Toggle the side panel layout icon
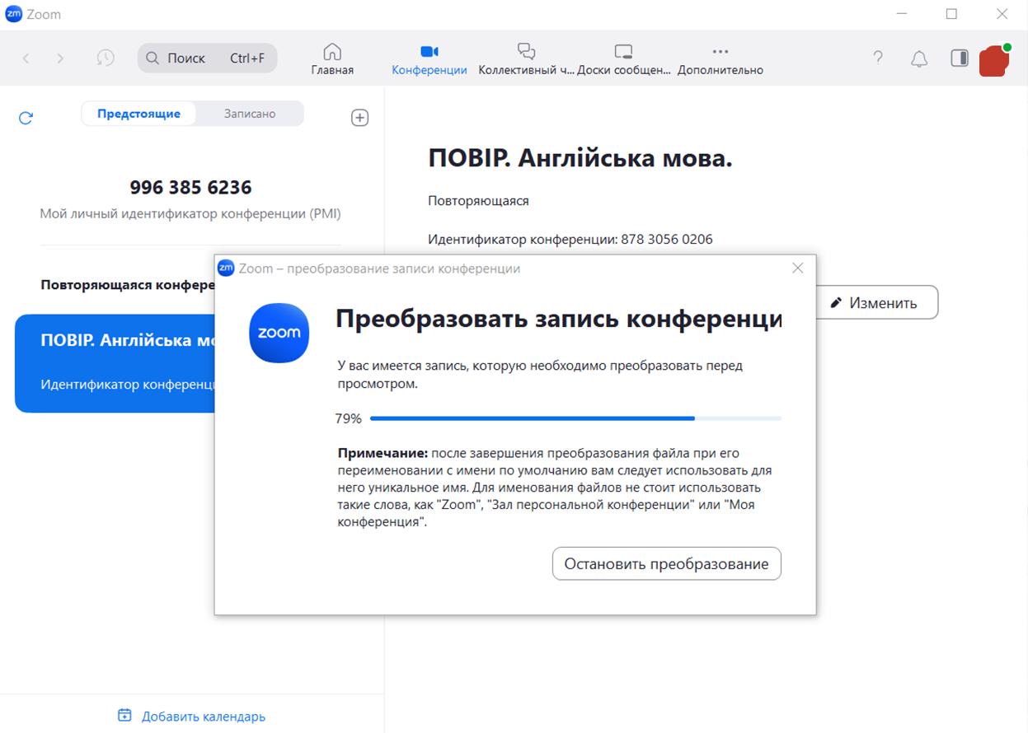This screenshot has width=1028, height=733. coord(960,58)
